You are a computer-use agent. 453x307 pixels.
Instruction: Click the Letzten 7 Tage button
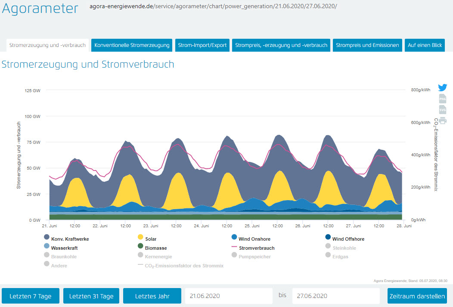tap(30, 296)
